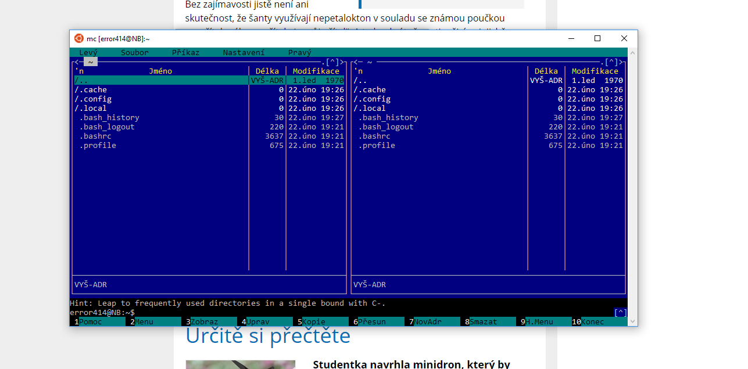This screenshot has width=748, height=369.
Task: Select .bash_history in the left panel
Action: (209, 117)
